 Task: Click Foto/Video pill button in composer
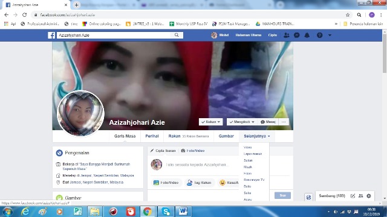point(166,183)
